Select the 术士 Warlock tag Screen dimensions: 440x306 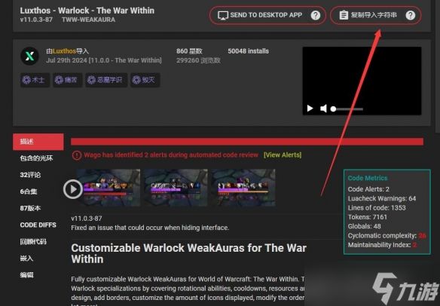(35, 80)
